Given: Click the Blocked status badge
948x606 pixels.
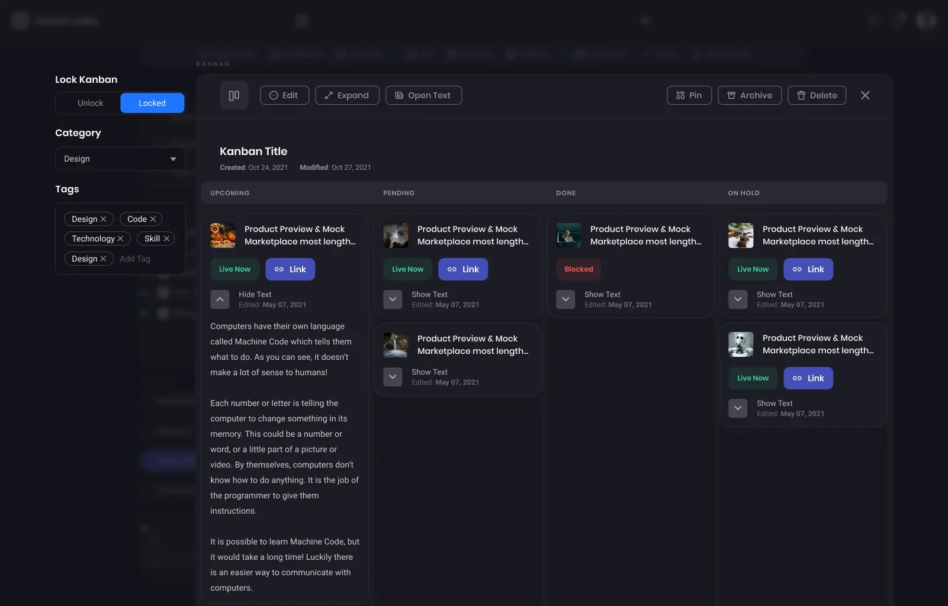Looking at the screenshot, I should click(x=579, y=269).
